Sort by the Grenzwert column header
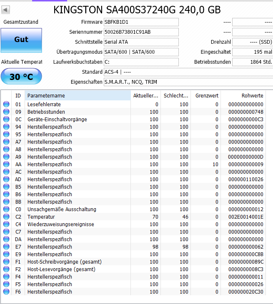The height and width of the screenshot is (304, 273). click(x=206, y=96)
